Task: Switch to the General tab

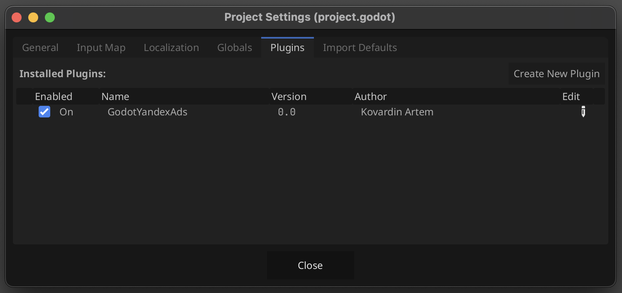Action: [40, 48]
